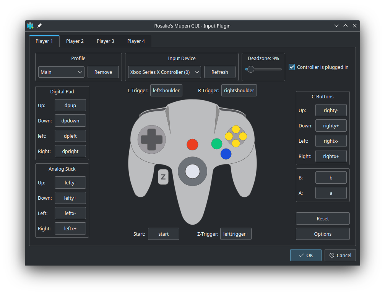
Task: Click the Z button on controller image
Action: [x=163, y=177]
